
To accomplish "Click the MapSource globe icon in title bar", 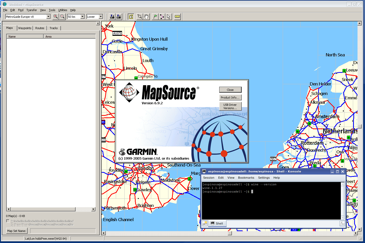I will 5,4.
